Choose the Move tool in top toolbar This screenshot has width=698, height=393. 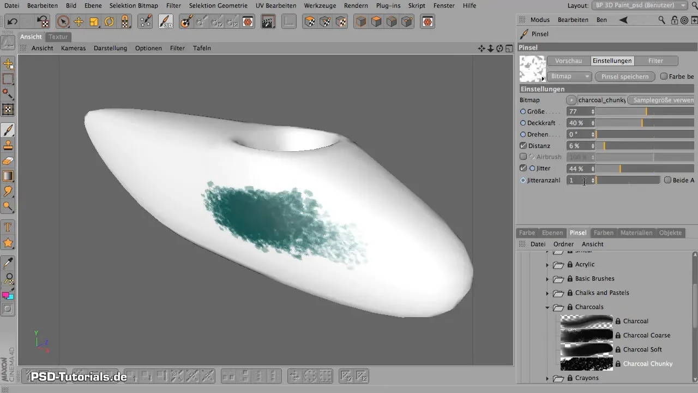click(79, 22)
